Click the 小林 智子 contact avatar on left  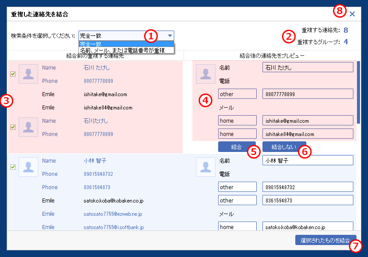(x=28, y=167)
